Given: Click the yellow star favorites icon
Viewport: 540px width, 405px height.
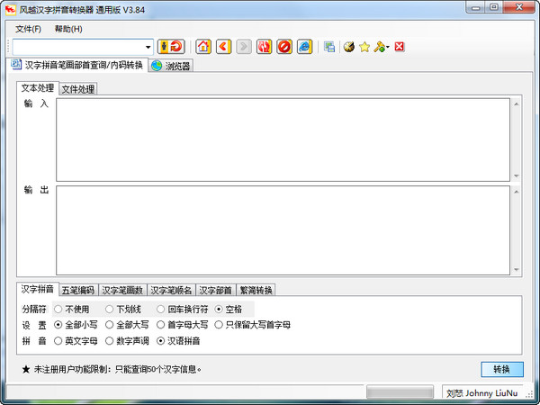Looking at the screenshot, I should pos(364,47).
